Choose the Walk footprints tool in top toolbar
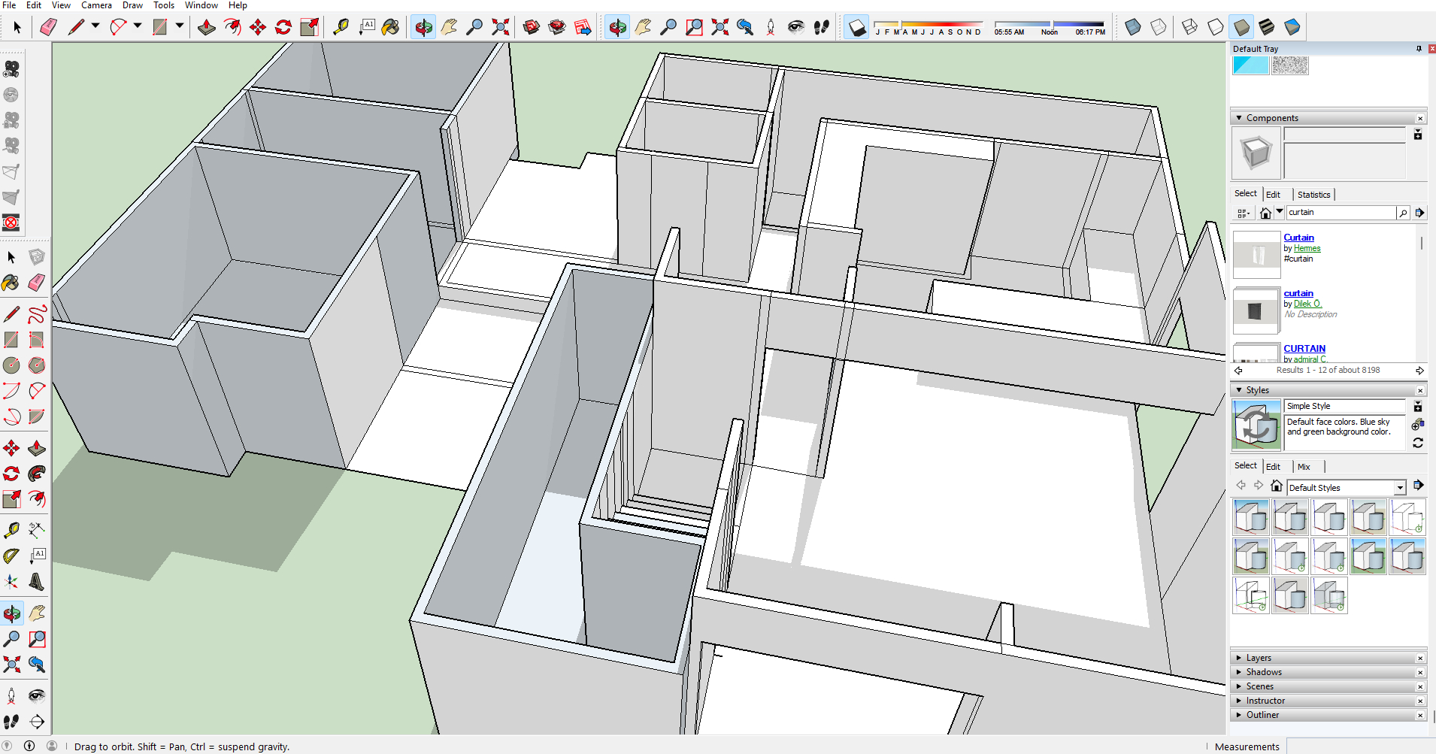Image resolution: width=1436 pixels, height=754 pixels. 821,28
